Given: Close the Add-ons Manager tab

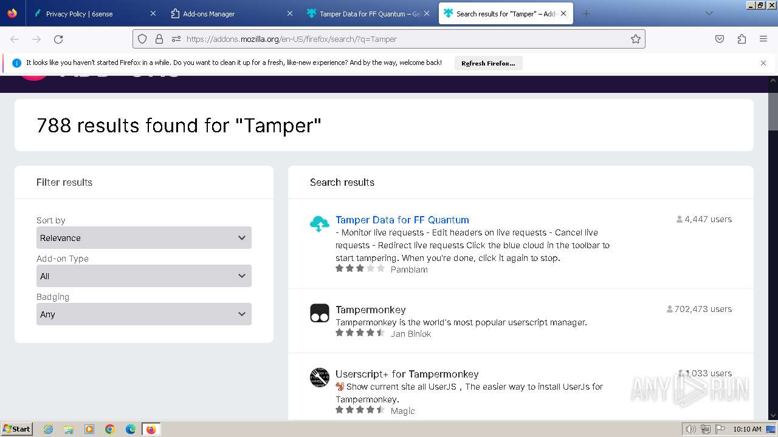Looking at the screenshot, I should (x=290, y=13).
